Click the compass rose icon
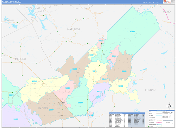 click(x=169, y=106)
